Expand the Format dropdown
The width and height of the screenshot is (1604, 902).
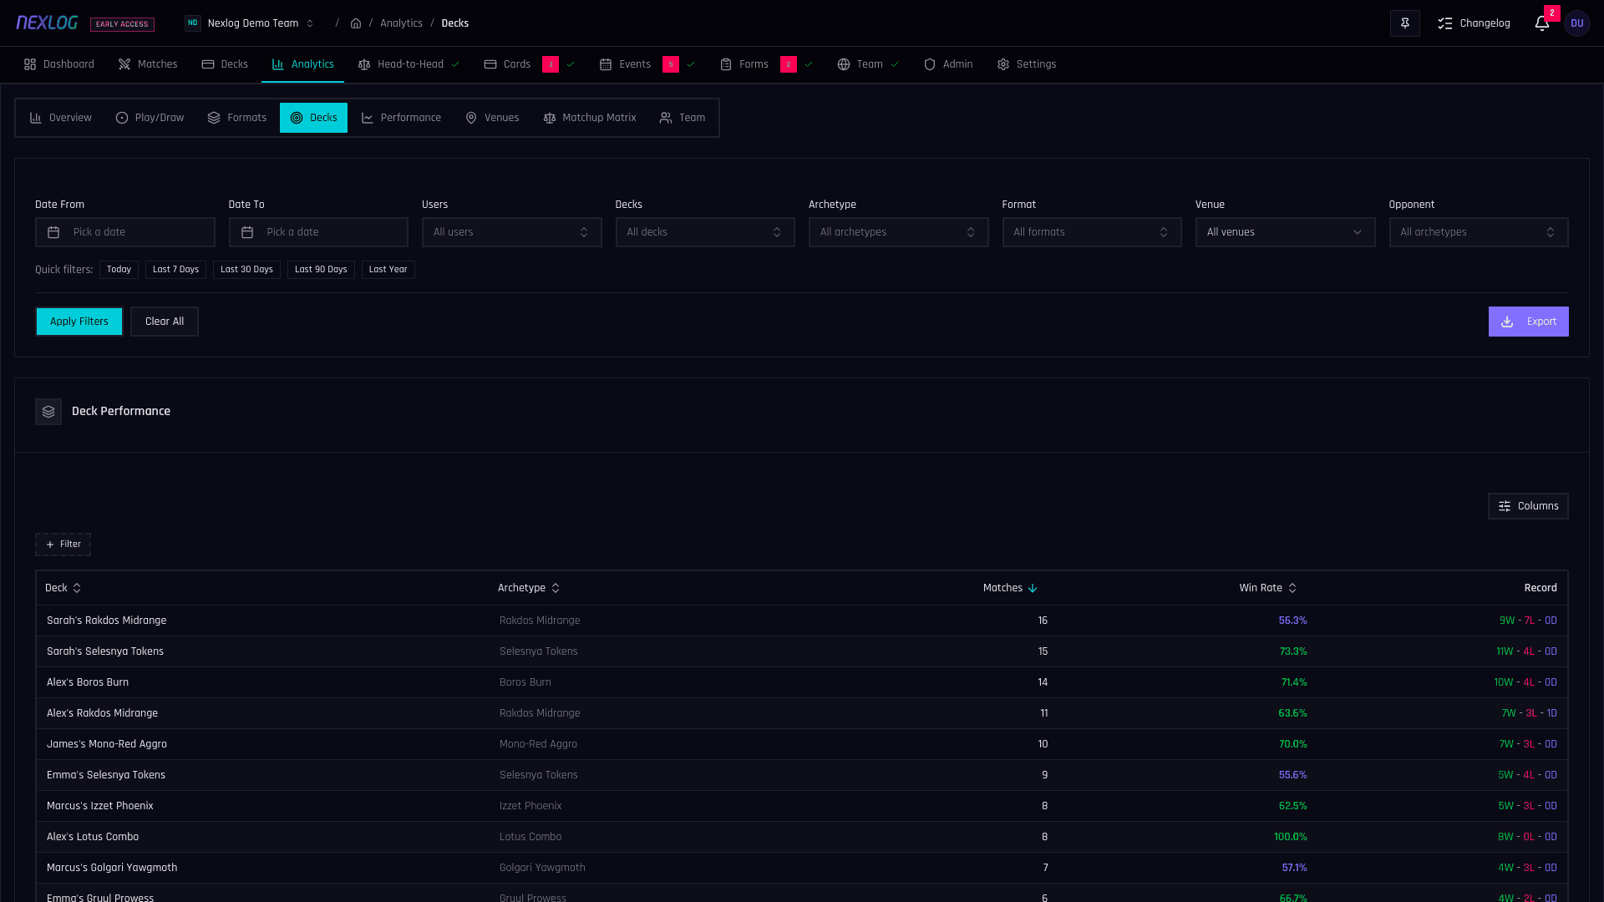(x=1092, y=232)
